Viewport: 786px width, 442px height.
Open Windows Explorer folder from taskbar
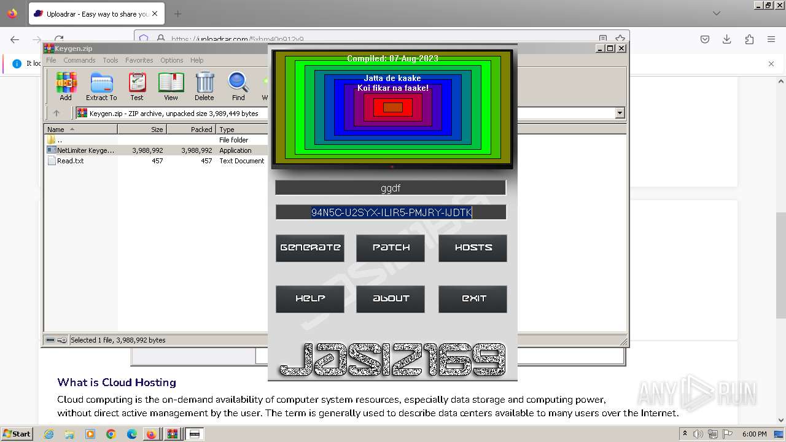pos(69,434)
